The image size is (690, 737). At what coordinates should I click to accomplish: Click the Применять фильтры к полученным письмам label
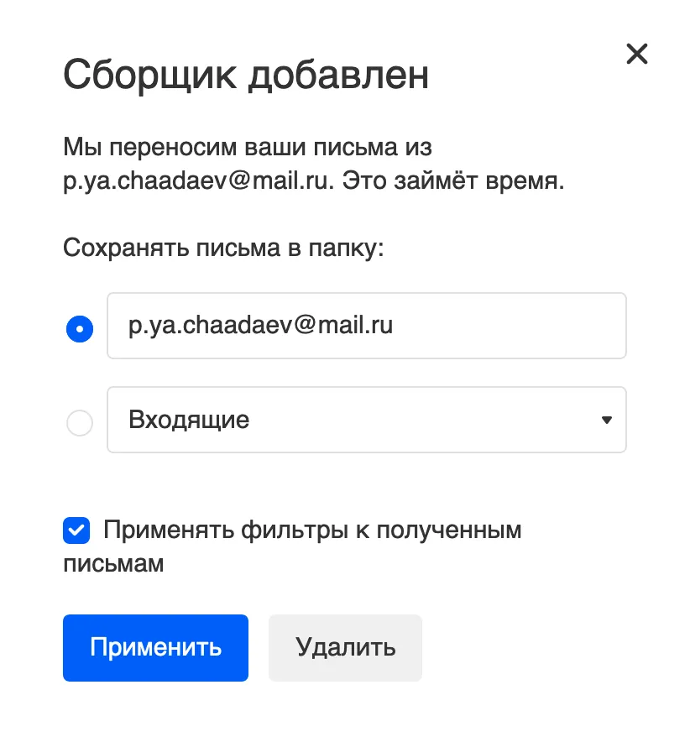pos(292,546)
